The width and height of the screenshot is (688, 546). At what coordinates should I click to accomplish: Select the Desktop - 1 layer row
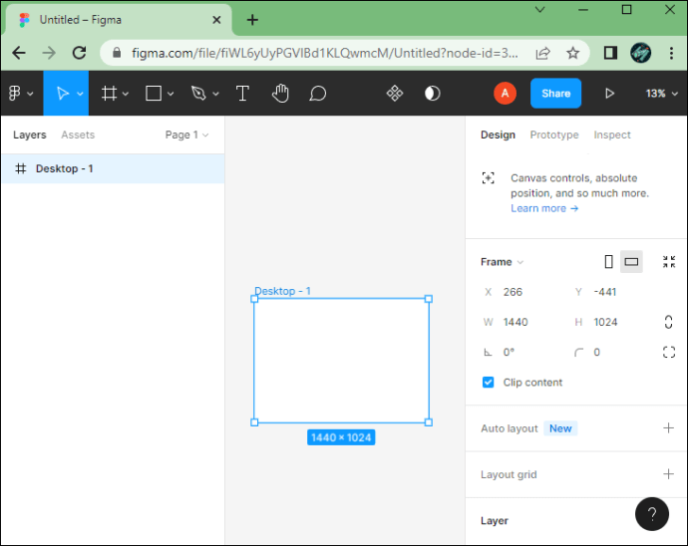tap(113, 168)
